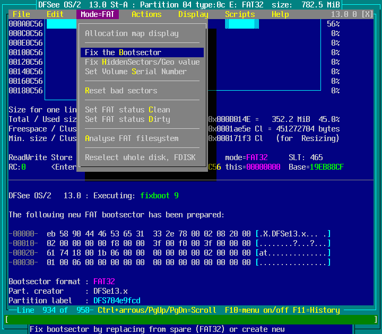Click the Part. creator DFSe13.x value

point(110,291)
